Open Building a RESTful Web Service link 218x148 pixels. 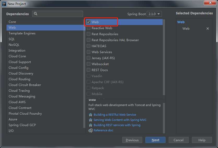coord(115,115)
